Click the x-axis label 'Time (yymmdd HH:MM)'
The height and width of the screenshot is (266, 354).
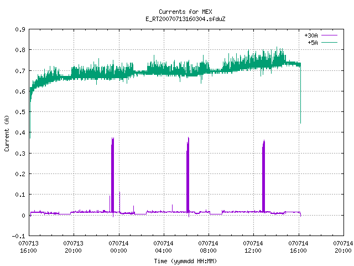coord(185,261)
